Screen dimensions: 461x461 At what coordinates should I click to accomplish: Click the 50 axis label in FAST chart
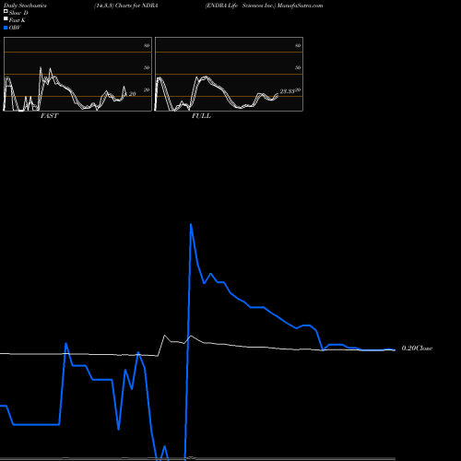pos(147,67)
